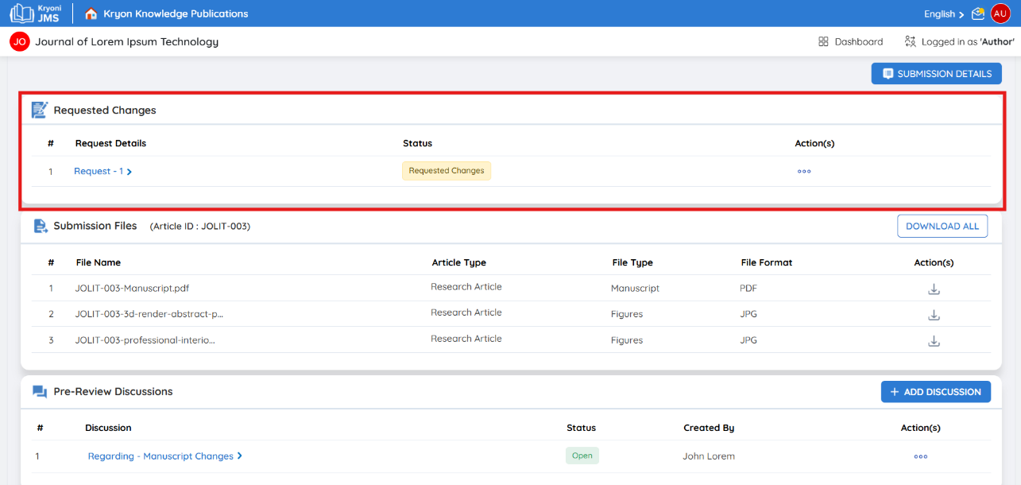Click the Manuscript file type cell
This screenshot has width=1021, height=485.
click(x=635, y=289)
